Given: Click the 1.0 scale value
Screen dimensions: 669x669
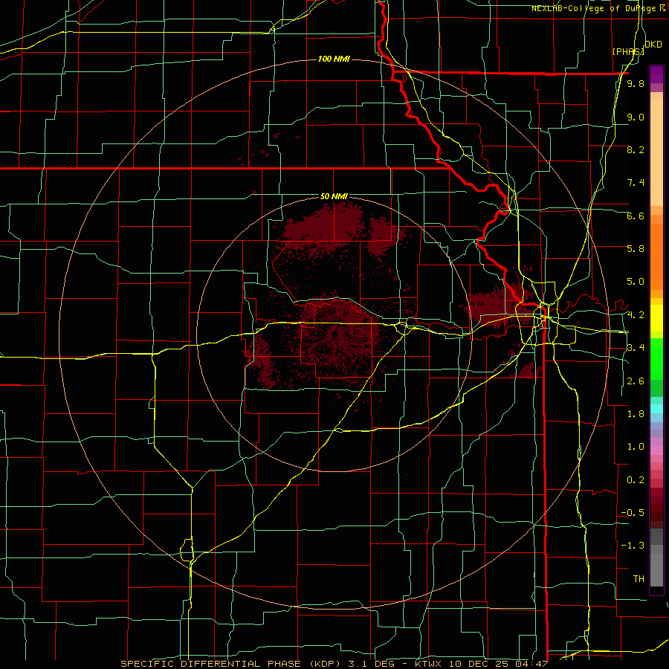Looking at the screenshot, I should pyautogui.click(x=636, y=447).
